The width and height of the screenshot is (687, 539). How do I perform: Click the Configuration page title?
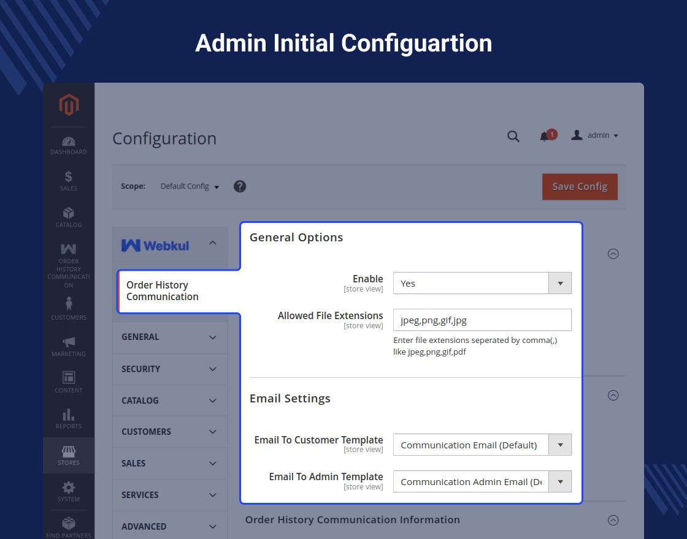coord(164,138)
